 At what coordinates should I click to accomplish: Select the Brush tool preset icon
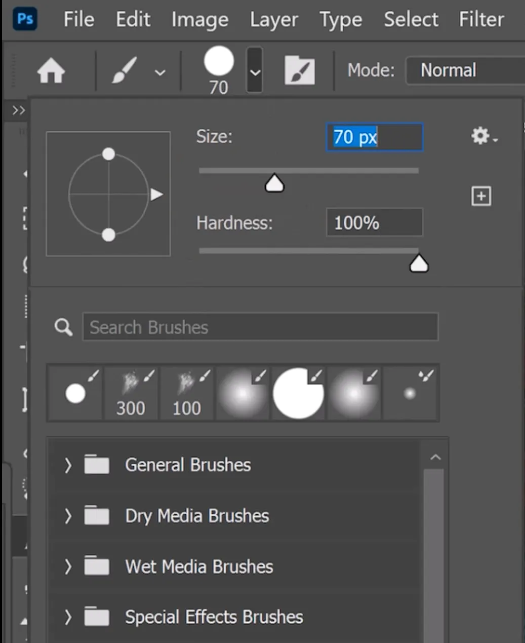point(125,71)
